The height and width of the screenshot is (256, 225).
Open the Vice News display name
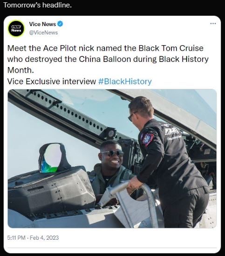tap(42, 24)
